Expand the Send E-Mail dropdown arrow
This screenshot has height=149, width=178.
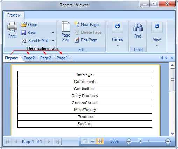(x=53, y=41)
